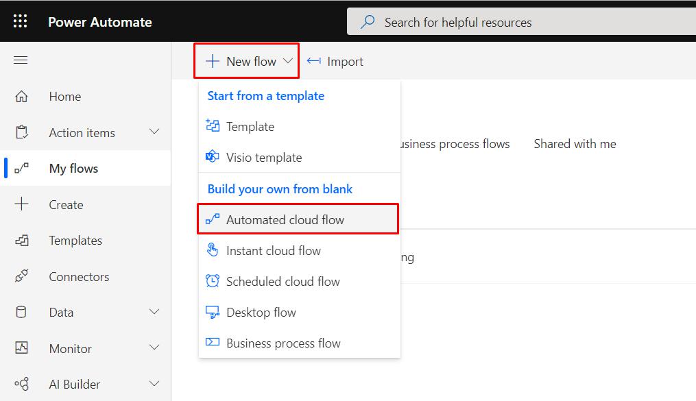Image resolution: width=696 pixels, height=401 pixels.
Task: Click the Scheduled cloud flow clock icon
Action: coord(213,281)
